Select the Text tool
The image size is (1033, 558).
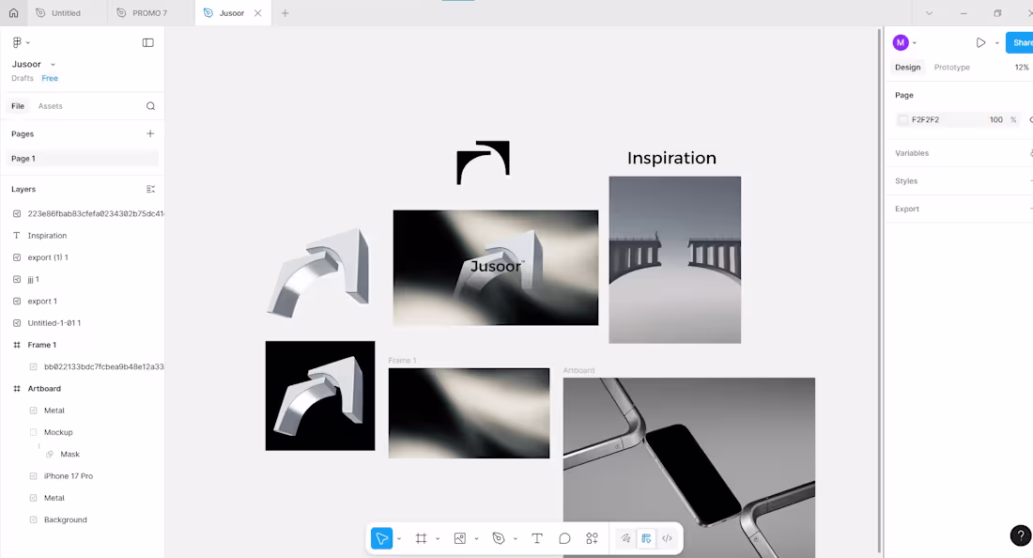coord(536,537)
